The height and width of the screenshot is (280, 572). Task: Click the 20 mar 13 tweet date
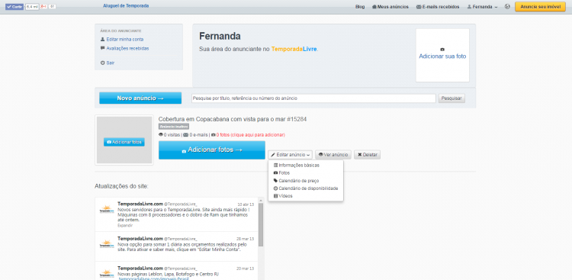245,269
